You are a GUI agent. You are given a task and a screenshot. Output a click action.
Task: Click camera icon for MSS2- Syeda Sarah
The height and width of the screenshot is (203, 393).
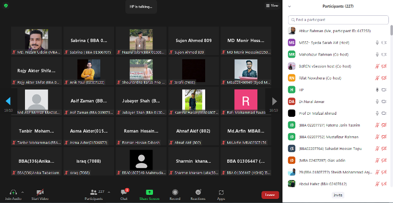coord(384,43)
